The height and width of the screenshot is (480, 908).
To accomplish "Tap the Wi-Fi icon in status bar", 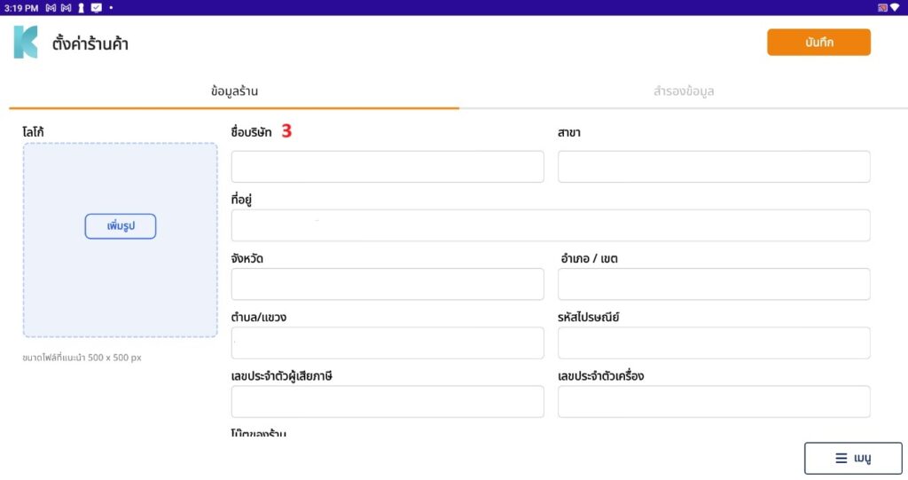I will click(895, 8).
